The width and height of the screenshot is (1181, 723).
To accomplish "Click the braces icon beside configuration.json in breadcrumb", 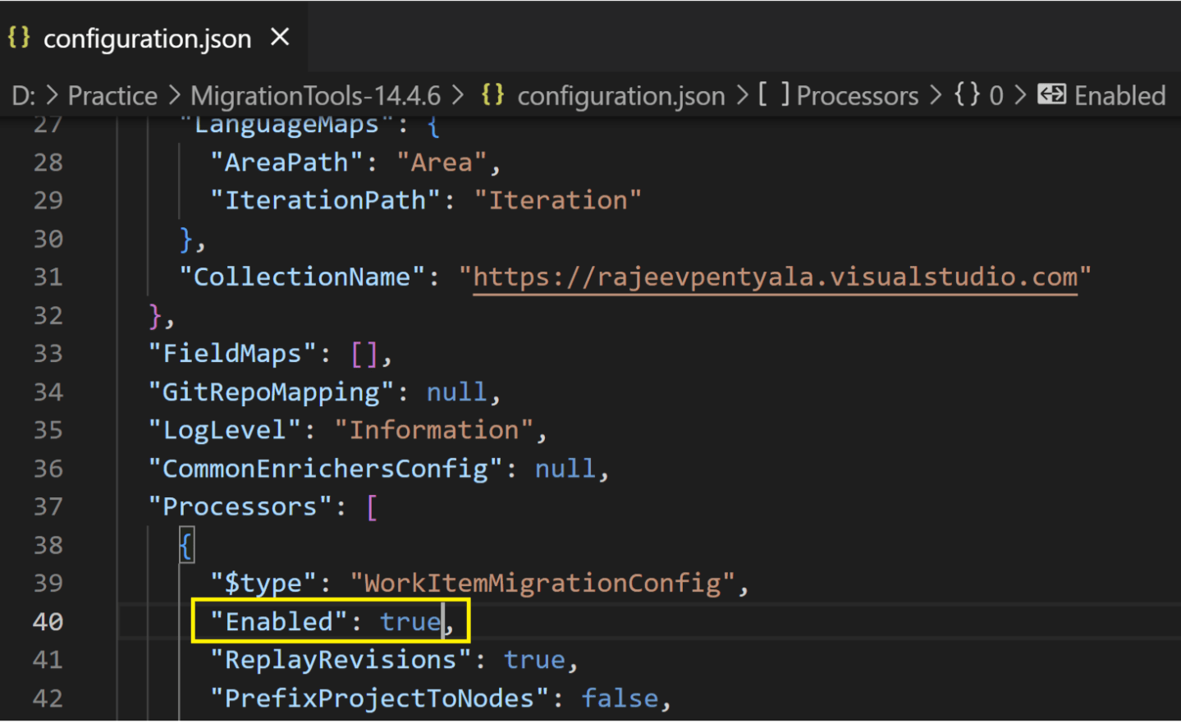I will [x=492, y=95].
